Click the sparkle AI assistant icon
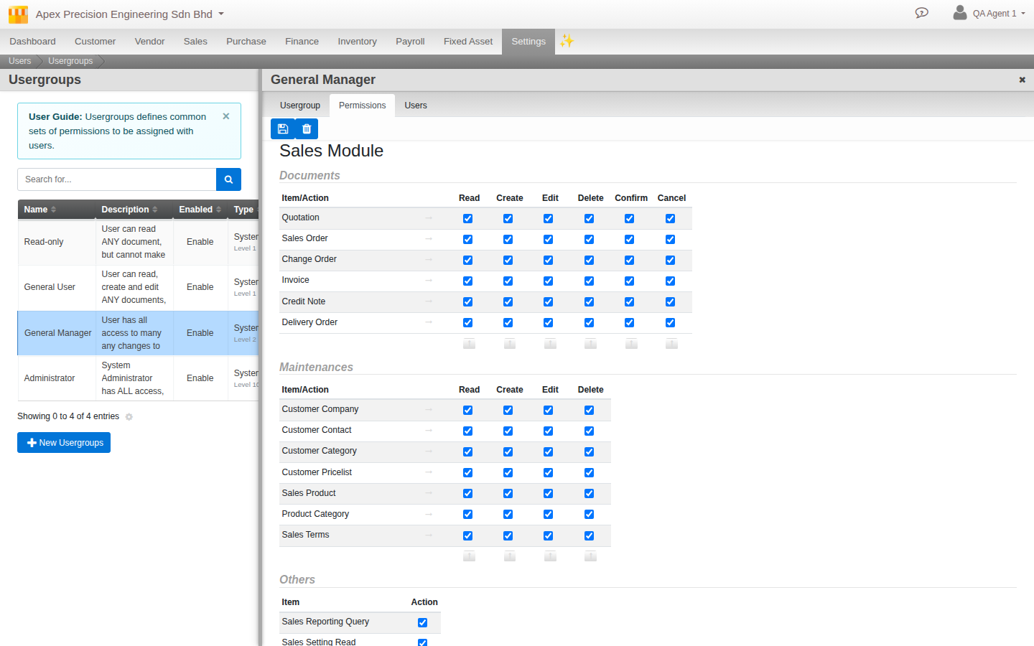 click(567, 41)
